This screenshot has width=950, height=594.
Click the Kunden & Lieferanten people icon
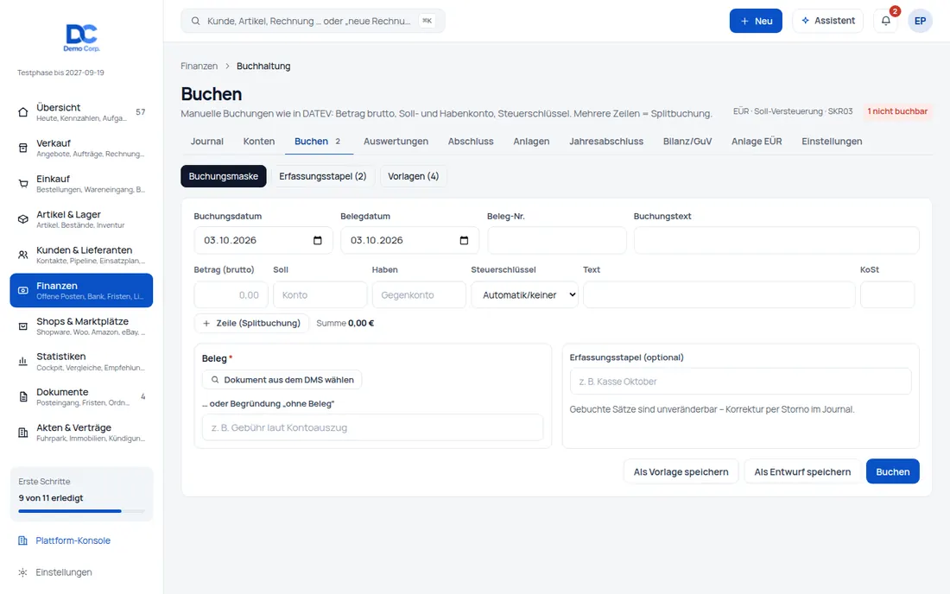(x=23, y=255)
